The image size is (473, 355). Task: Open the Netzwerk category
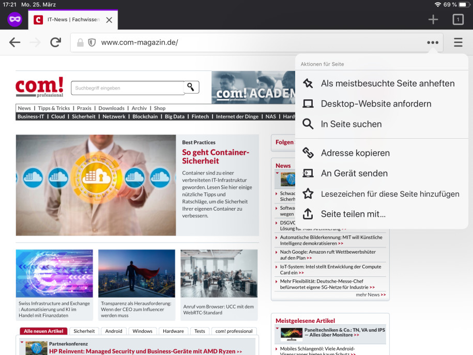114,116
